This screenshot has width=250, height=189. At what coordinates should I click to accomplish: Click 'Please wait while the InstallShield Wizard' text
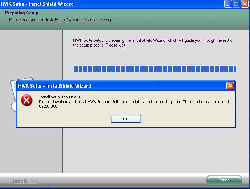[61, 20]
